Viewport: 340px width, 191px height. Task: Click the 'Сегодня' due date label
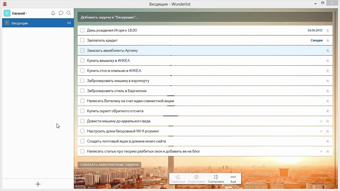click(317, 40)
